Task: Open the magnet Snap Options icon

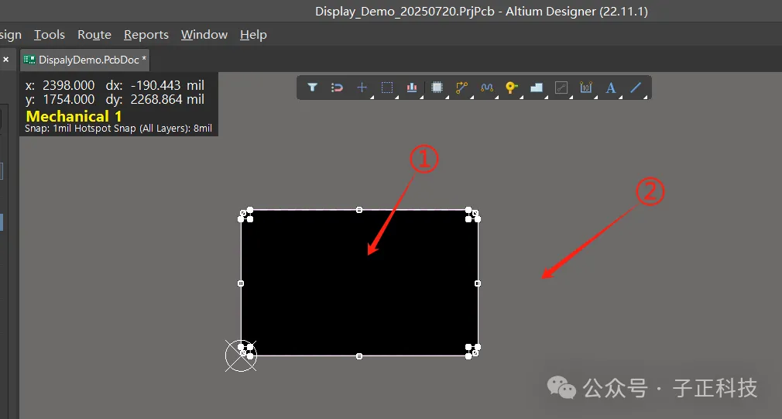Action: tap(337, 88)
